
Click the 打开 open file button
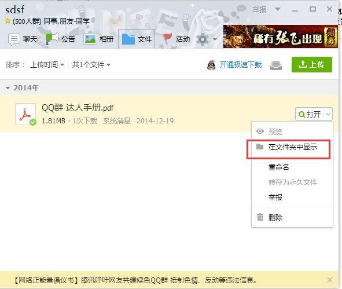click(310, 114)
